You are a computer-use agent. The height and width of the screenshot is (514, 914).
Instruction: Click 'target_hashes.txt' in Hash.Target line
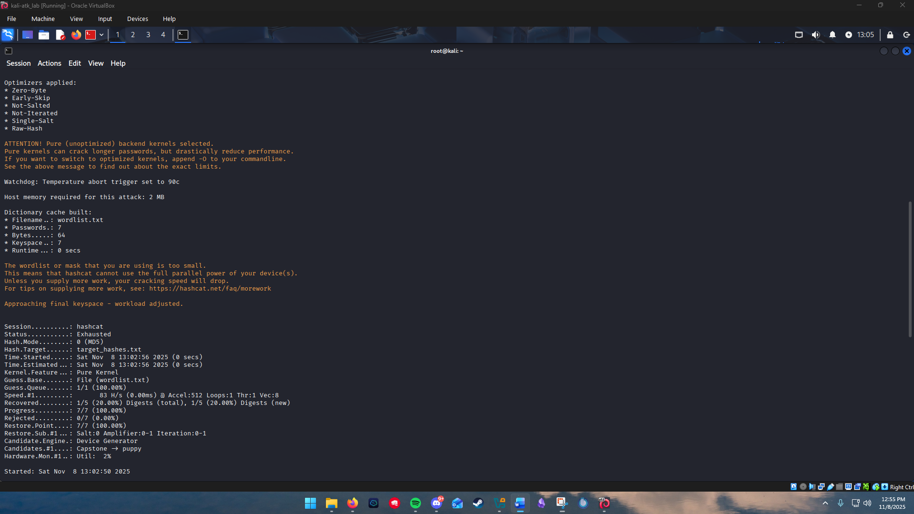point(109,350)
